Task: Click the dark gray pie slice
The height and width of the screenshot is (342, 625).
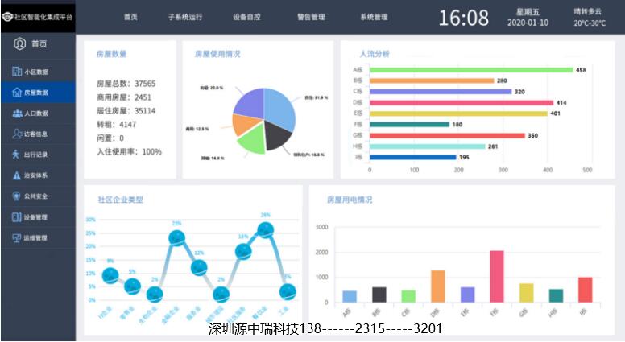Action: (x=277, y=134)
